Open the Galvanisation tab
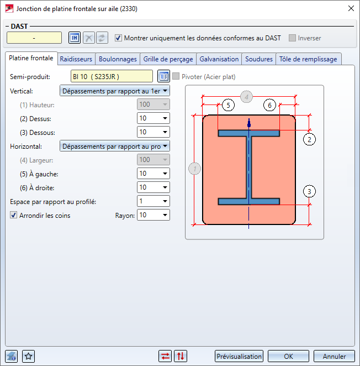360x366 pixels. [x=219, y=59]
